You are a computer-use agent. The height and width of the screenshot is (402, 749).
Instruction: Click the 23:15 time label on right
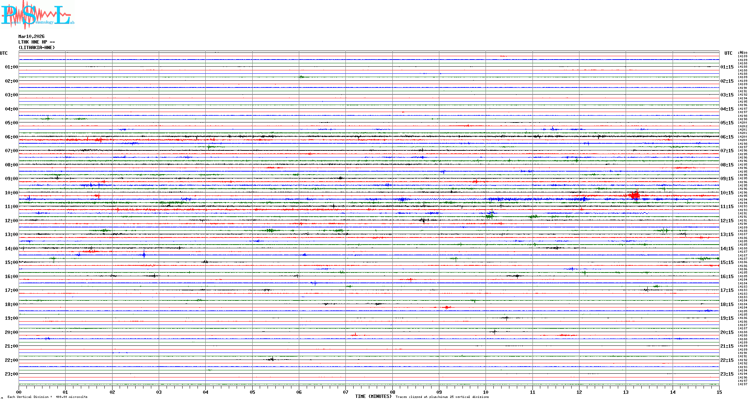(727, 374)
